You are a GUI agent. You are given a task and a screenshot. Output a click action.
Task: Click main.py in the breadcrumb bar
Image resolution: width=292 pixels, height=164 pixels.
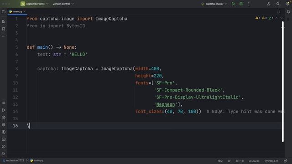point(36,160)
